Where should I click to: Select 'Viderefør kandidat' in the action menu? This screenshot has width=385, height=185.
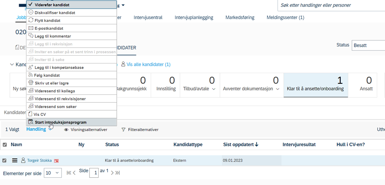71,4
